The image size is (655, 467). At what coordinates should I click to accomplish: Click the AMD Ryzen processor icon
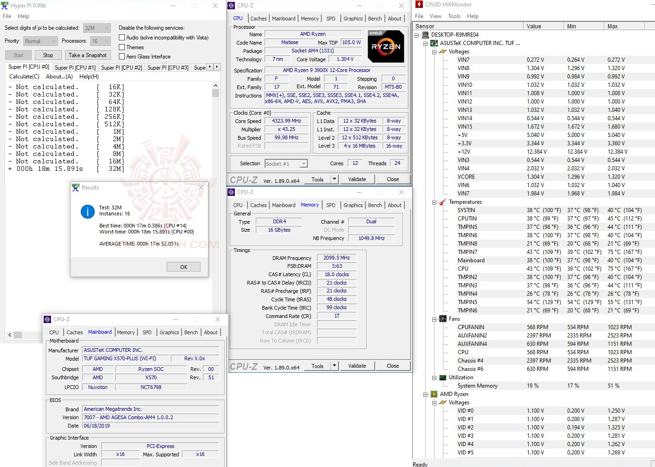point(434,394)
